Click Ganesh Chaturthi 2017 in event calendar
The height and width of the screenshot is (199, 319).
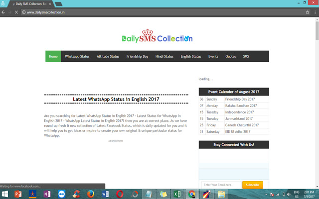[242, 125]
